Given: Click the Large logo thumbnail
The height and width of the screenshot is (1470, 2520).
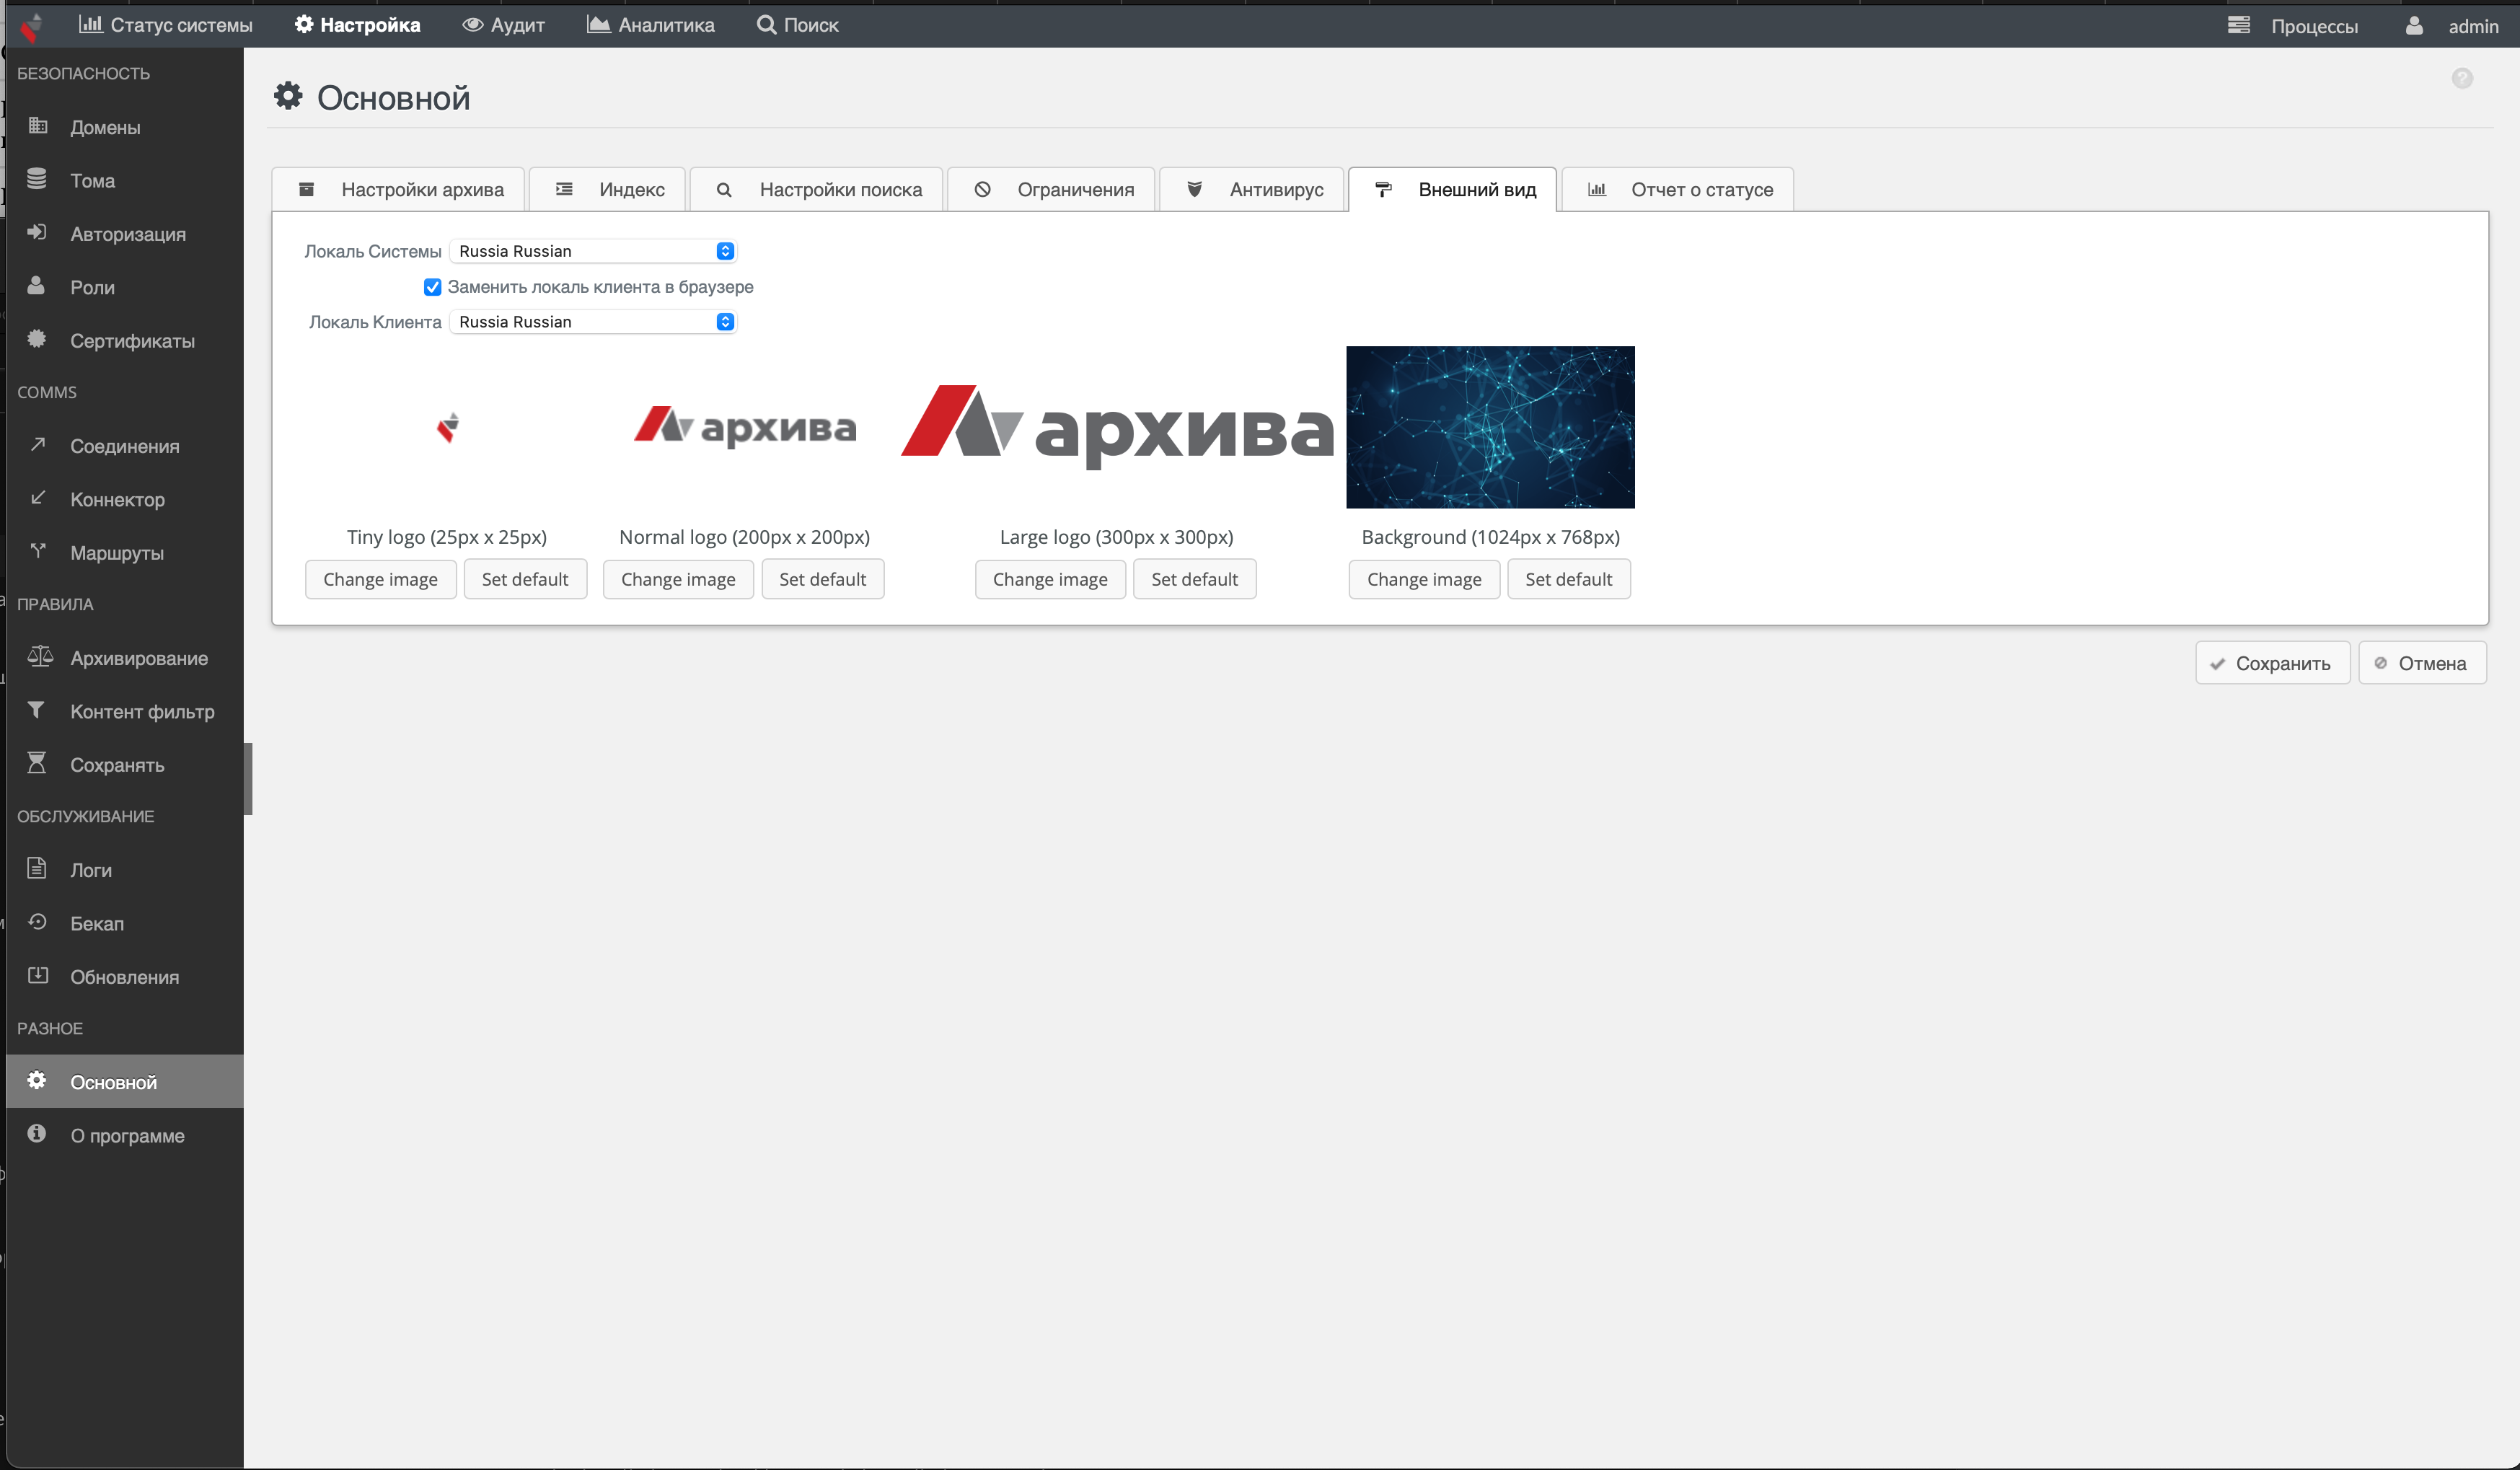Looking at the screenshot, I should click(1117, 427).
